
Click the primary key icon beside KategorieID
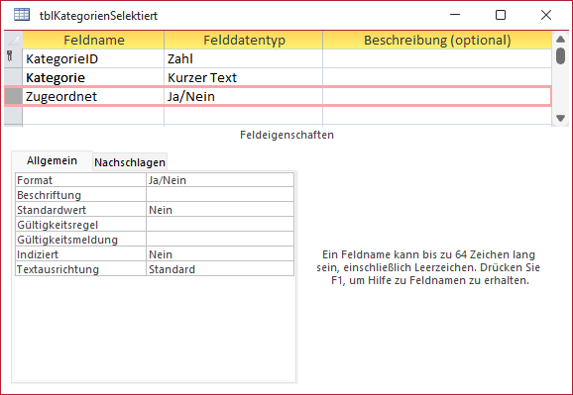tap(10, 56)
